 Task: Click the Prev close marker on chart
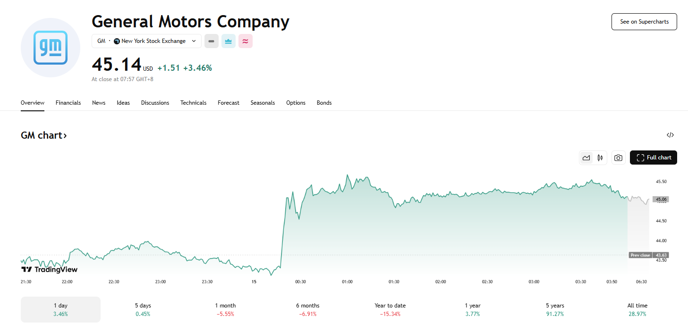641,255
